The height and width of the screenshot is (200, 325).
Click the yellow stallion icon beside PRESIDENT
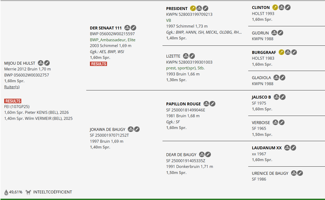[x=193, y=8]
